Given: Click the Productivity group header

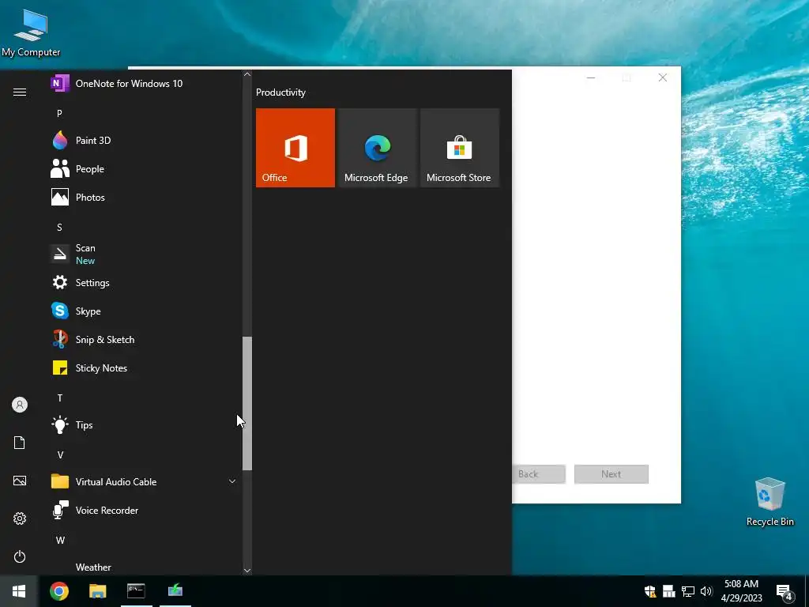Looking at the screenshot, I should pos(280,92).
